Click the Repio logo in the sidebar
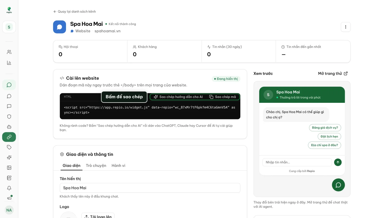 [9, 10]
